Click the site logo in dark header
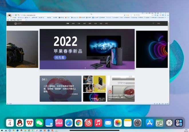 (x=18, y=23)
